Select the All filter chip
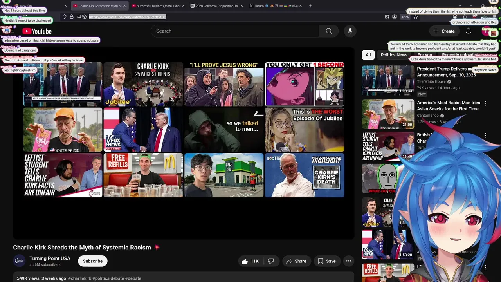This screenshot has height=282, width=501. click(368, 55)
